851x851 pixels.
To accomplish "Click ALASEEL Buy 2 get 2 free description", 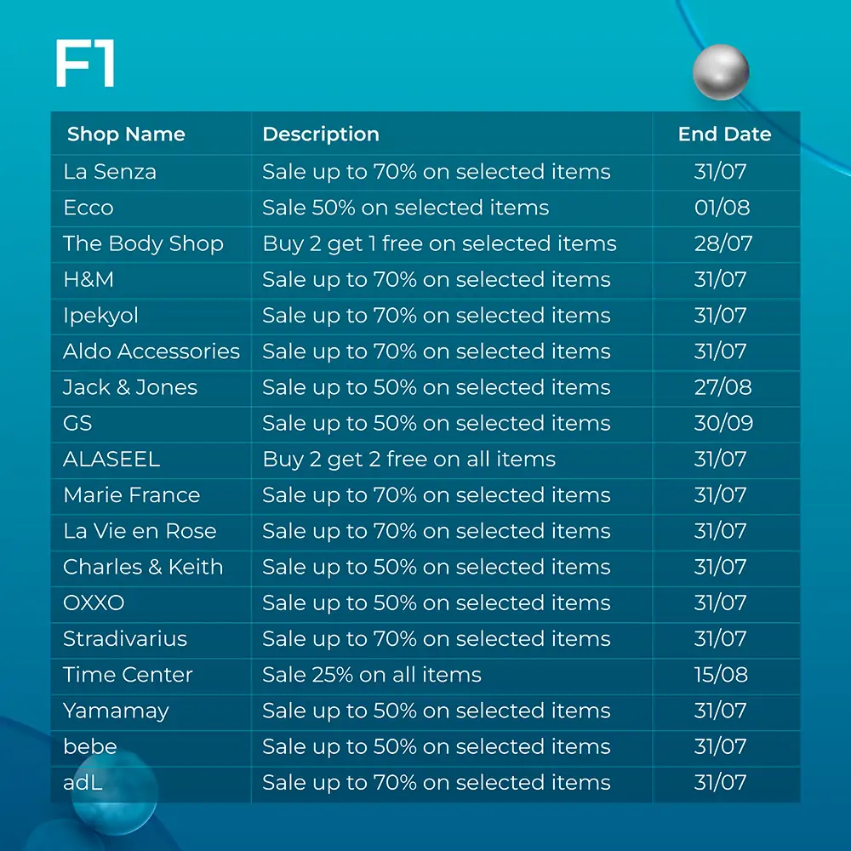I will tap(409, 460).
